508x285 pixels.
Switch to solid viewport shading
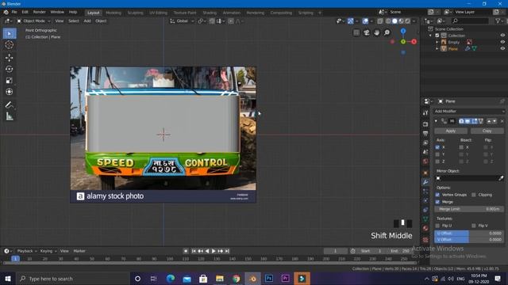click(394, 21)
